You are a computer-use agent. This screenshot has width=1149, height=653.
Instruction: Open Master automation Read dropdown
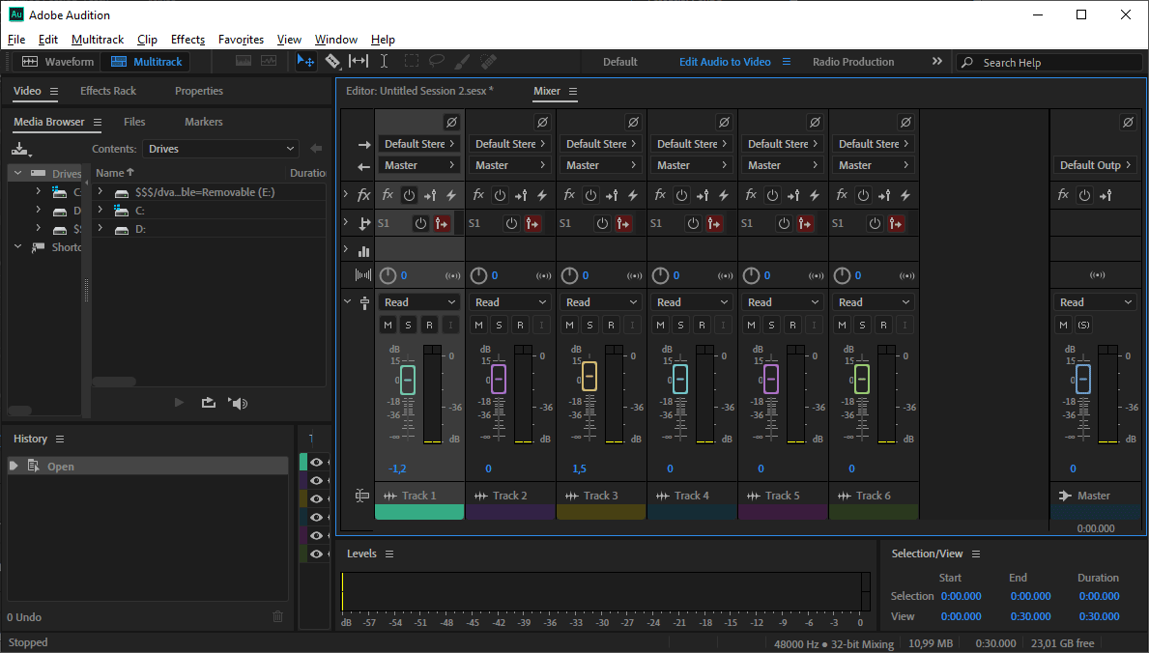1096,302
